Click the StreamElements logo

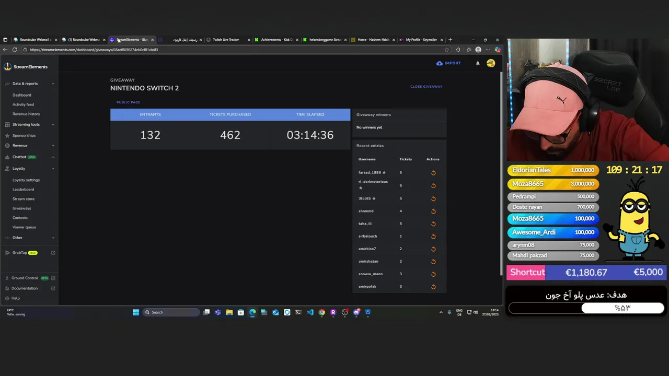click(26, 67)
